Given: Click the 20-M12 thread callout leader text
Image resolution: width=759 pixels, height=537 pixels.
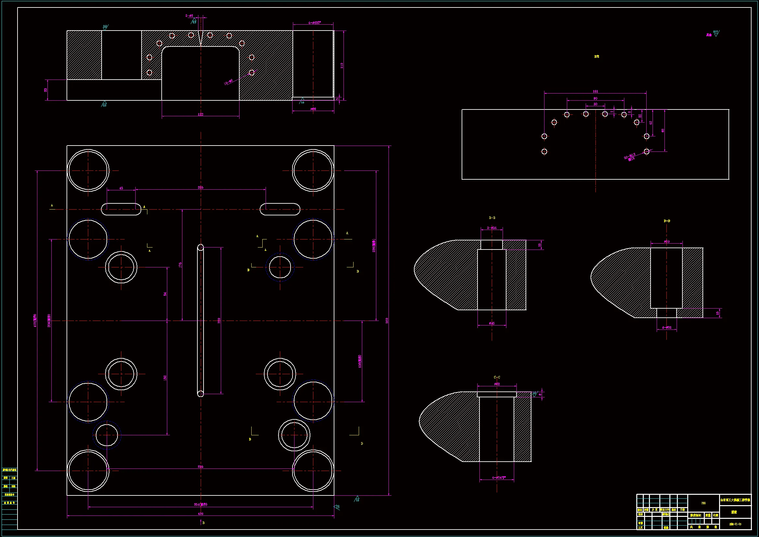Looking at the screenshot, I should (x=630, y=157).
